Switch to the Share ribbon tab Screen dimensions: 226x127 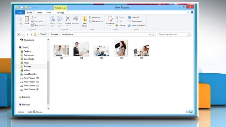(39, 13)
